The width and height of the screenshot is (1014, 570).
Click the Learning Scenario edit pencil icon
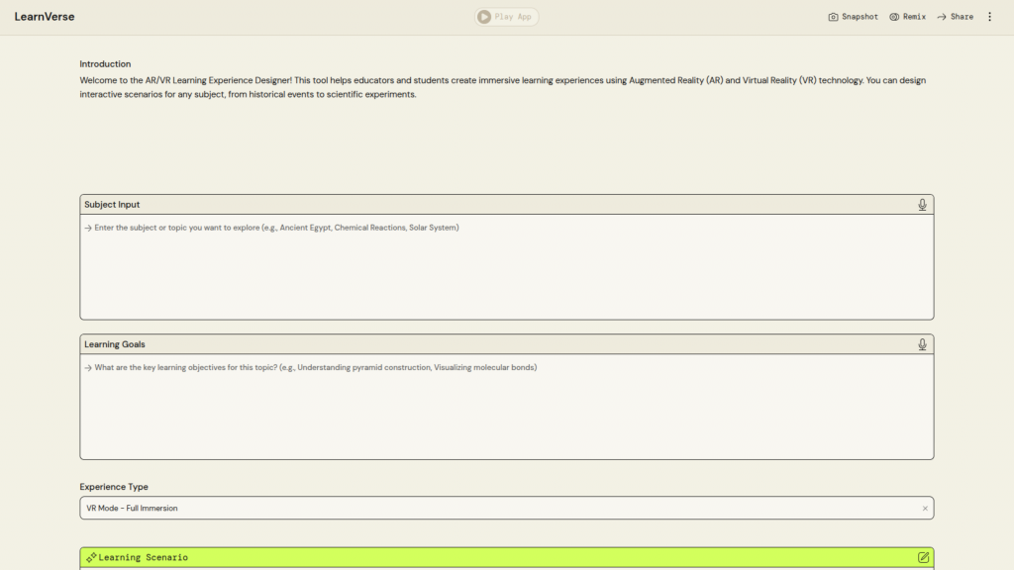pyautogui.click(x=923, y=557)
